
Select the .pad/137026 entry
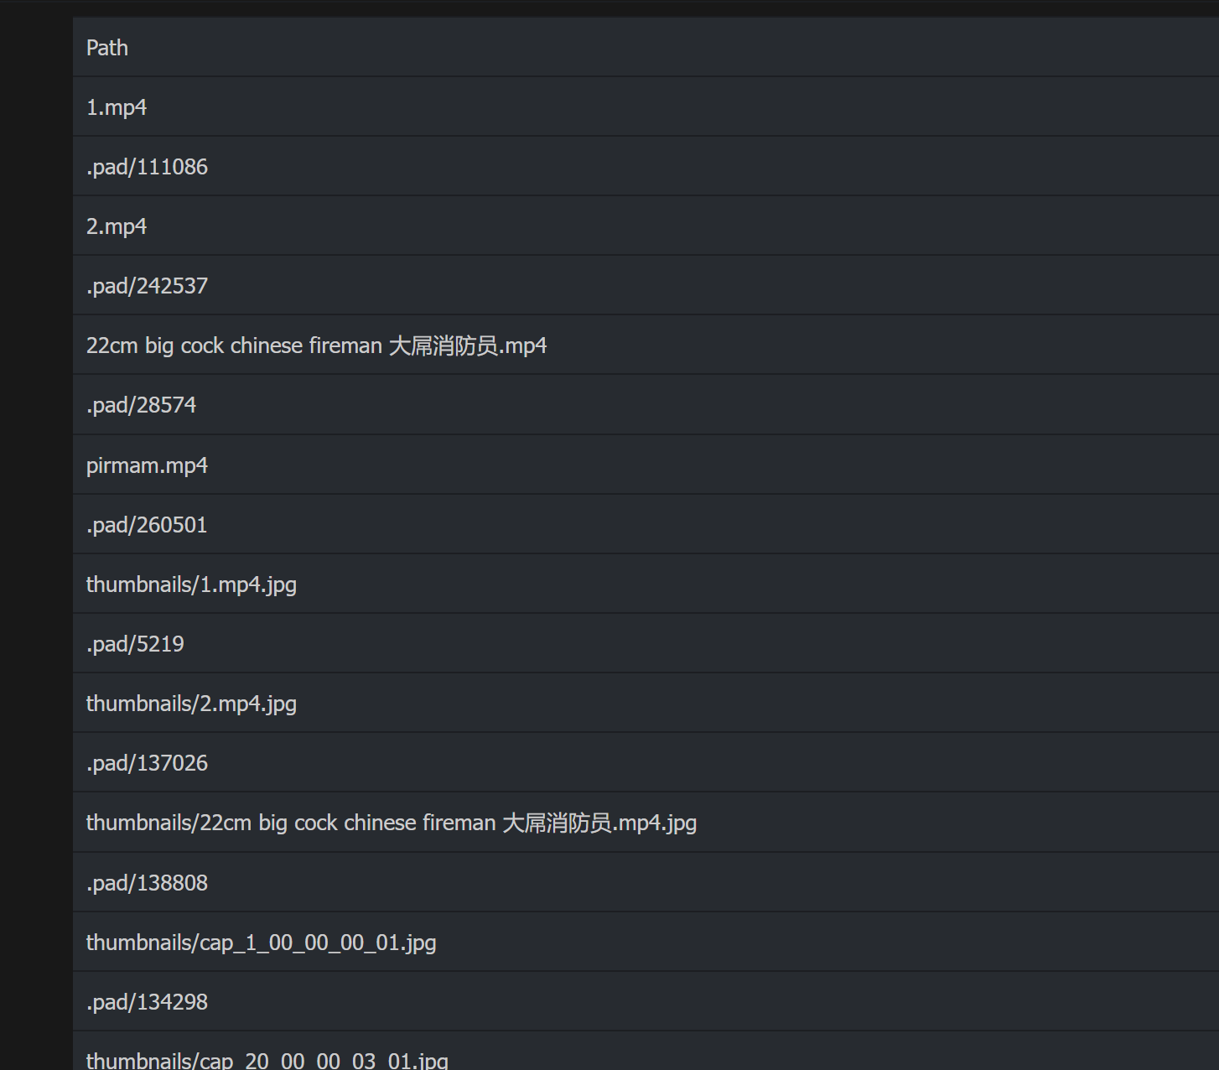pyautogui.click(x=147, y=762)
